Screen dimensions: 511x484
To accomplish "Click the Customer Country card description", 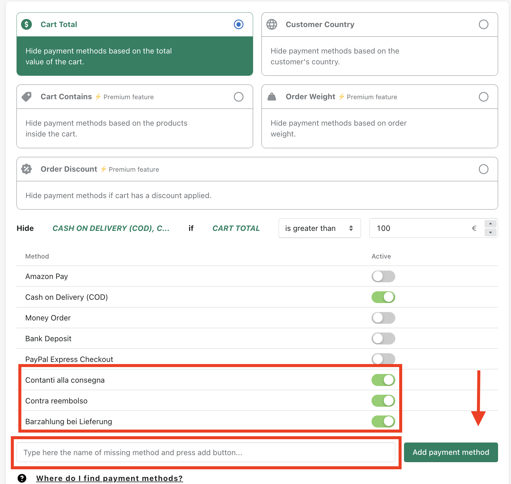I will point(335,56).
